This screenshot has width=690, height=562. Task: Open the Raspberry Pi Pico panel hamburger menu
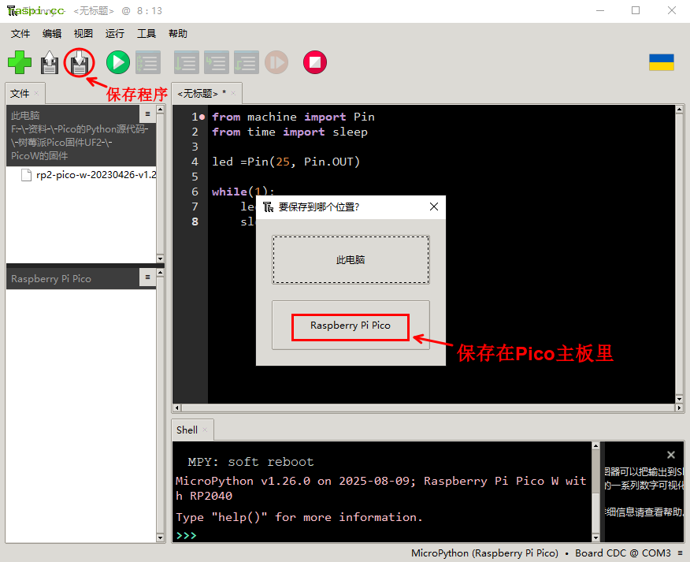[x=147, y=277]
